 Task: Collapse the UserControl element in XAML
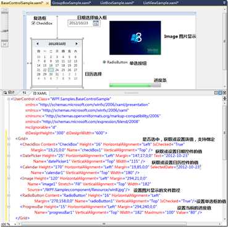click(9, 99)
